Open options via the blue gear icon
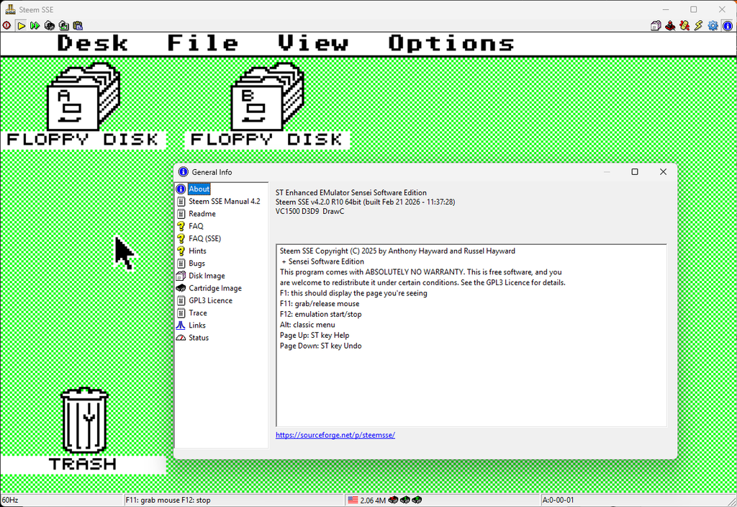 coord(713,26)
